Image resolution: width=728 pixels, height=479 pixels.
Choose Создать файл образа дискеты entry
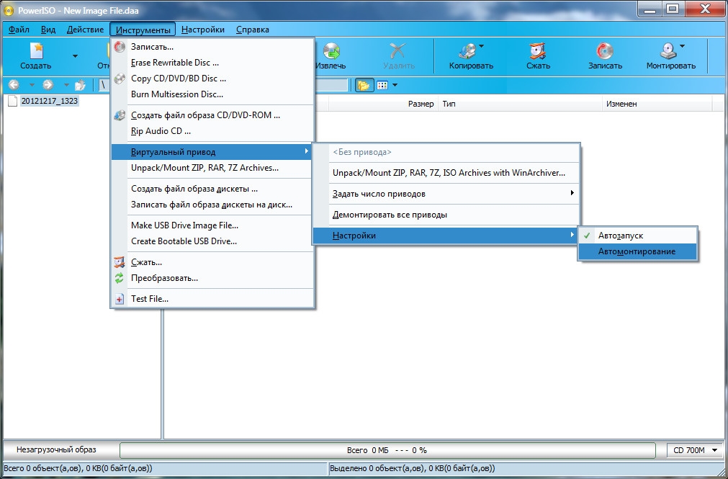click(212, 189)
